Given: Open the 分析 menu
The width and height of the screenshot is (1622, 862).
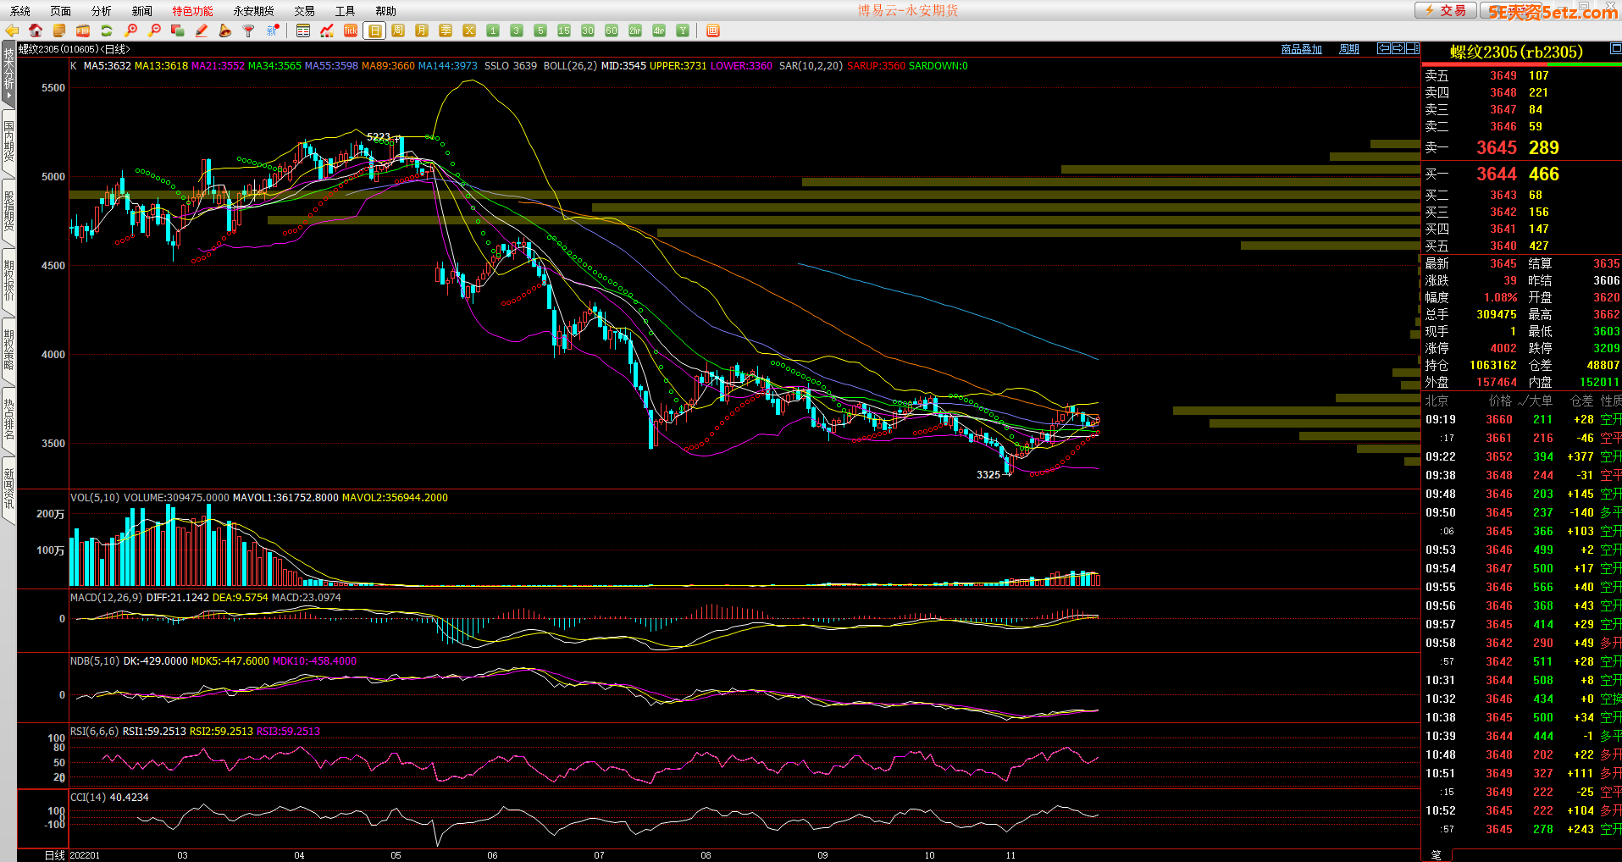Looking at the screenshot, I should pyautogui.click(x=102, y=11).
